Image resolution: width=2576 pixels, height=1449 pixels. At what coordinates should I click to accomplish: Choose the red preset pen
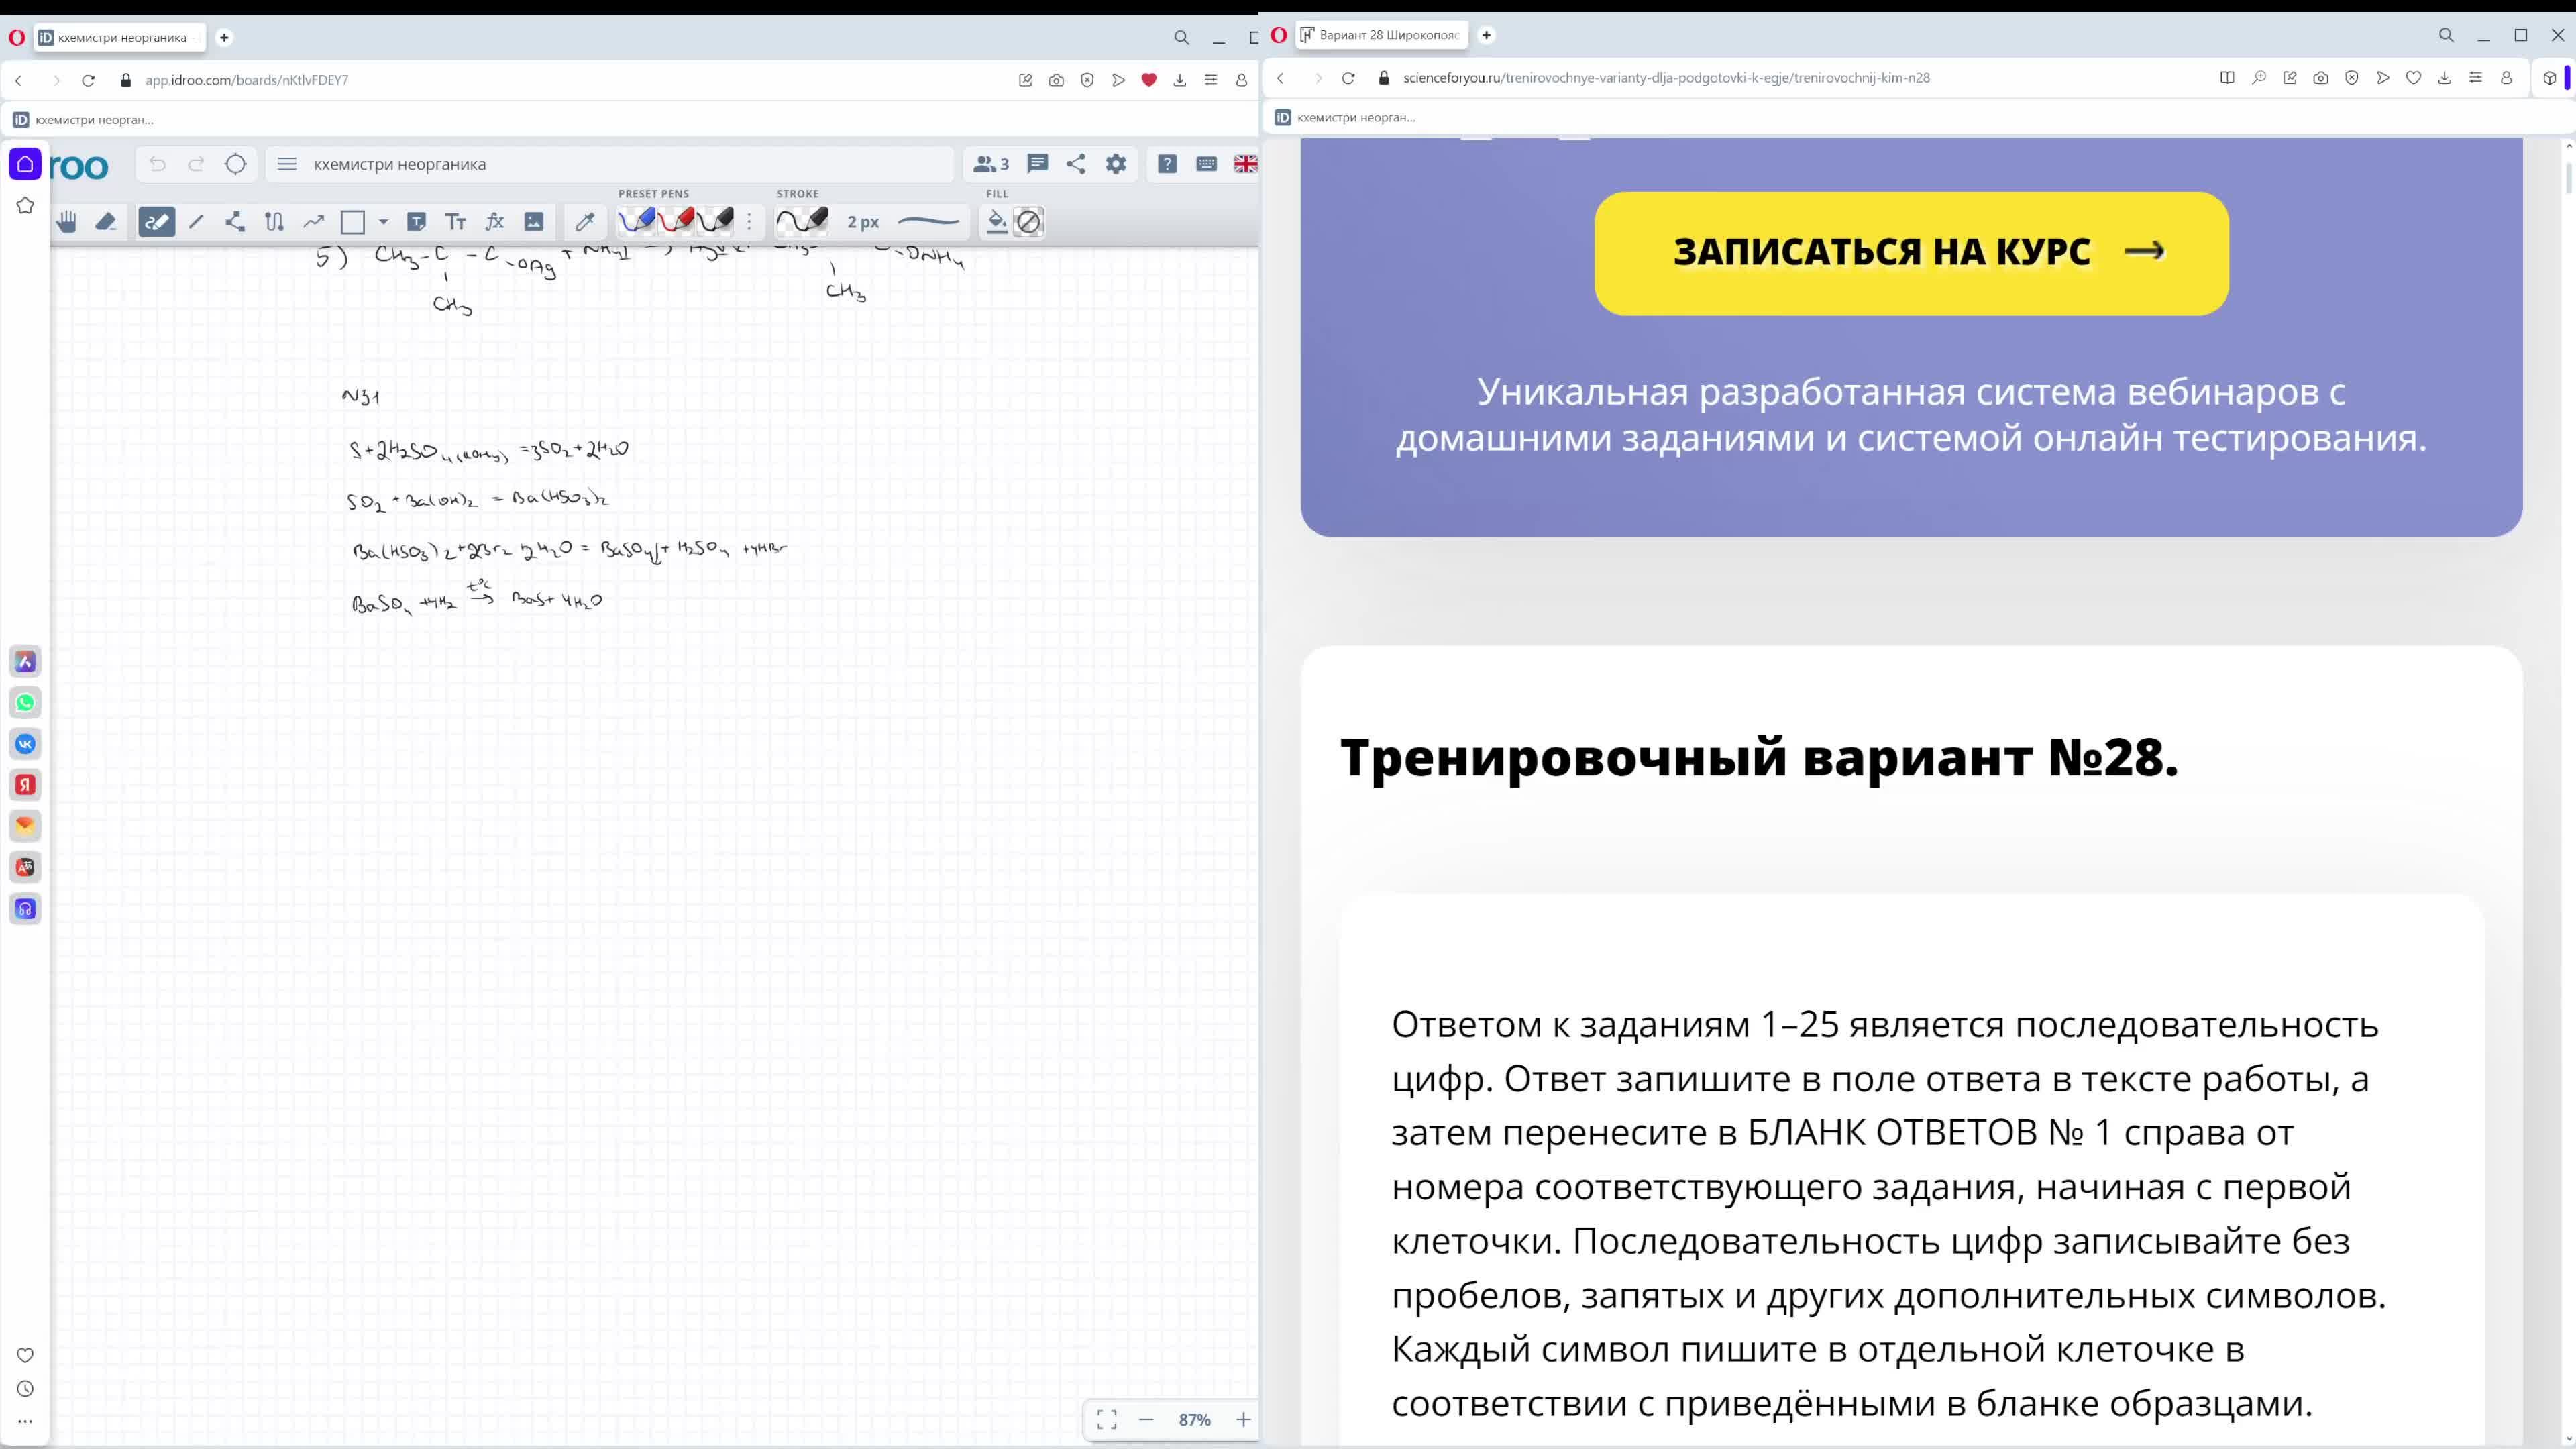[677, 221]
